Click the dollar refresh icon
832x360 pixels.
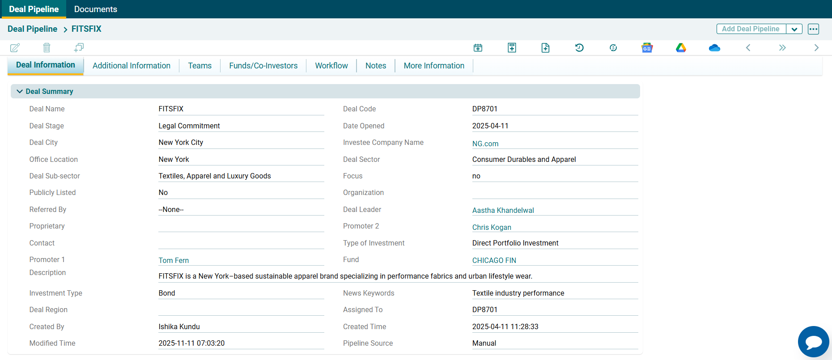click(613, 48)
